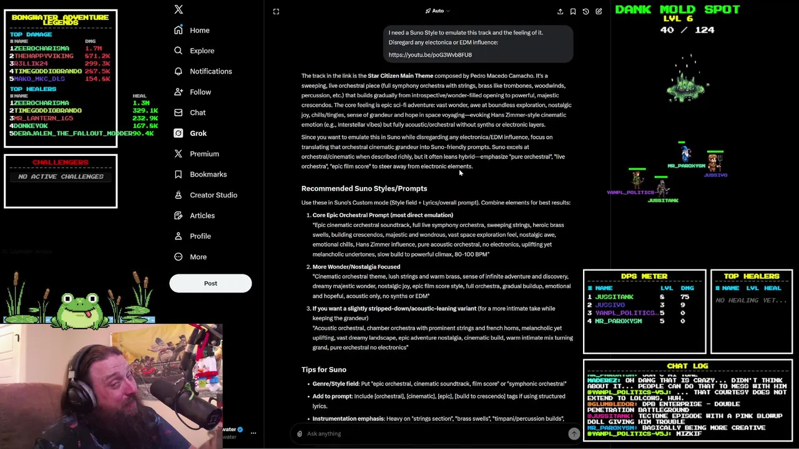Open account options three-dot menu
The image size is (799, 449).
coord(253,433)
